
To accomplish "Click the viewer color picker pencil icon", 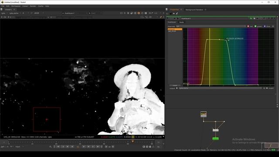I will (161, 17).
